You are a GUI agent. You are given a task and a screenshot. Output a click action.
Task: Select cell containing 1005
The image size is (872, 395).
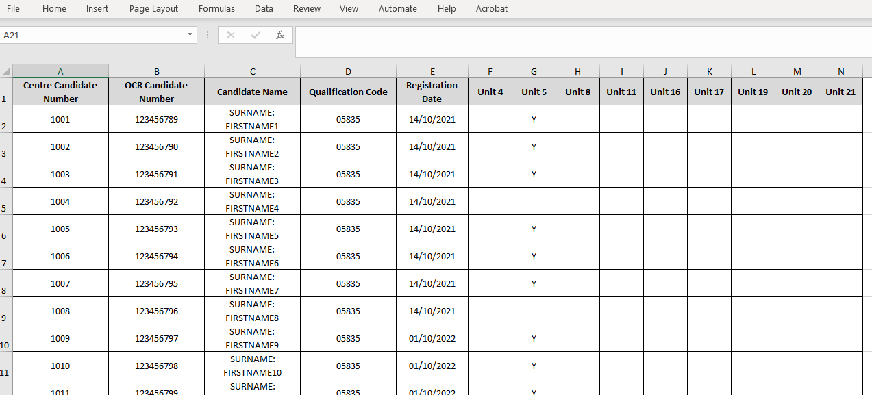point(60,229)
